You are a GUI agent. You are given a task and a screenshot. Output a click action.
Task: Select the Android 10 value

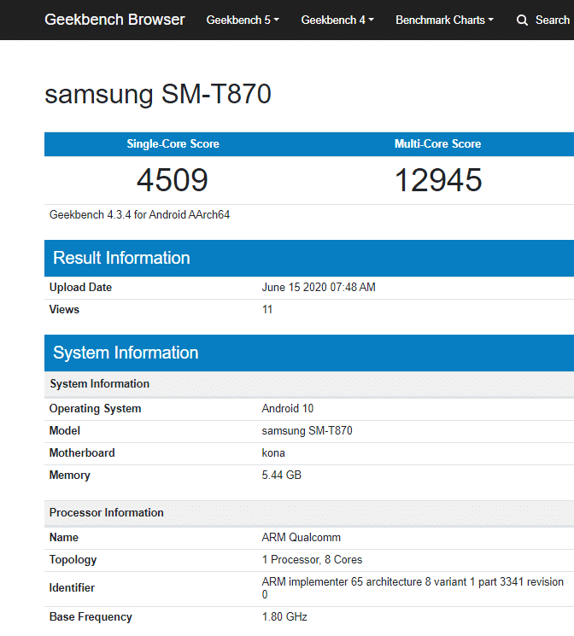[x=287, y=408]
